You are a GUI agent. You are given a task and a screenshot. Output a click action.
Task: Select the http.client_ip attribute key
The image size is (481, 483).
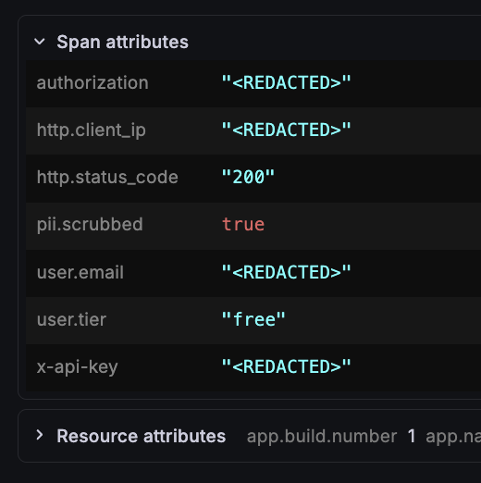click(92, 130)
